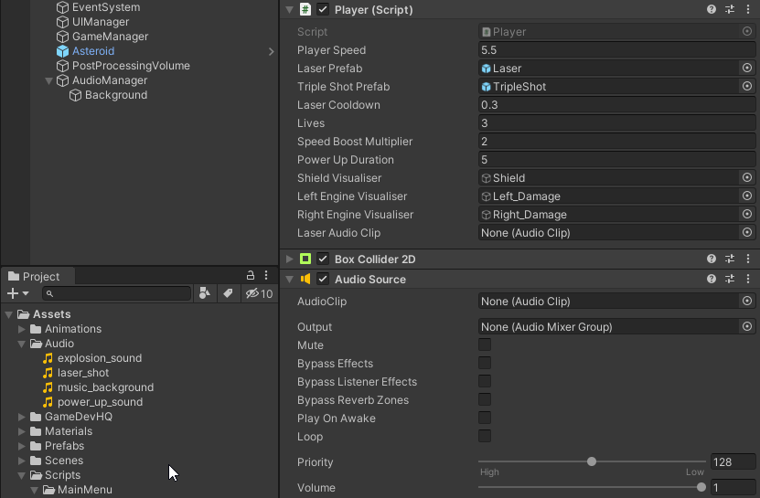Open Player script help reference icon
The image size is (760, 498).
pyautogui.click(x=711, y=9)
